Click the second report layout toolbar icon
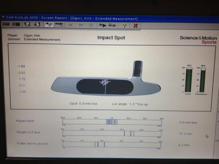The width and height of the screenshot is (219, 164). (16, 24)
